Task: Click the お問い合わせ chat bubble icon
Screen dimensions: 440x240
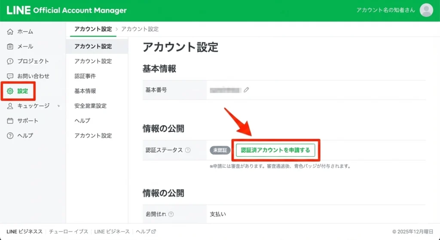Action: click(x=10, y=76)
